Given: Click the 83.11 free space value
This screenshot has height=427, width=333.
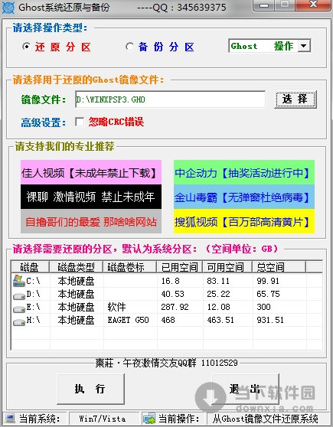Looking at the screenshot, I should click(x=218, y=281).
